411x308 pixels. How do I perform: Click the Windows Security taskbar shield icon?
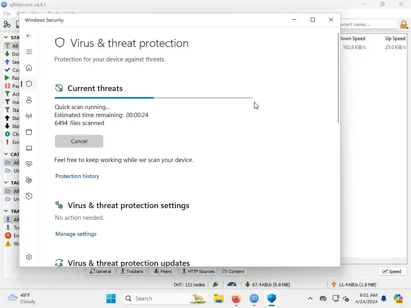click(272, 298)
